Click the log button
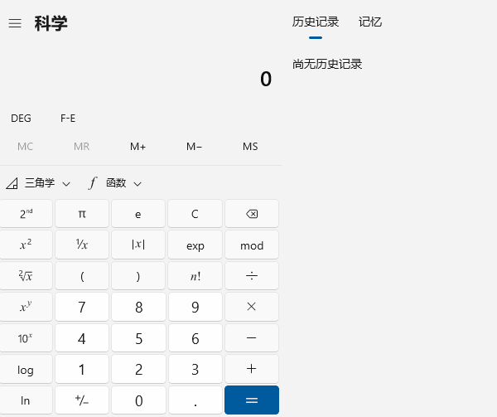The width and height of the screenshot is (497, 417). coord(26,369)
